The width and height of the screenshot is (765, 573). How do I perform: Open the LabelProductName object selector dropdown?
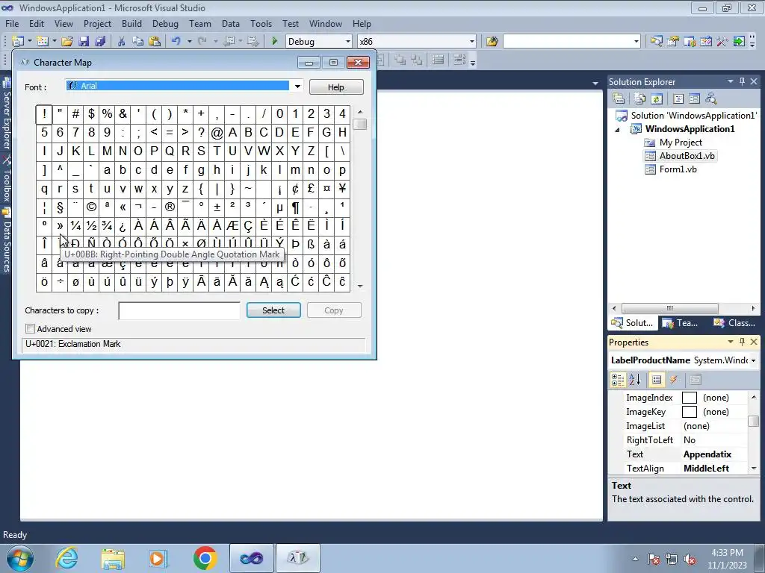(x=753, y=360)
